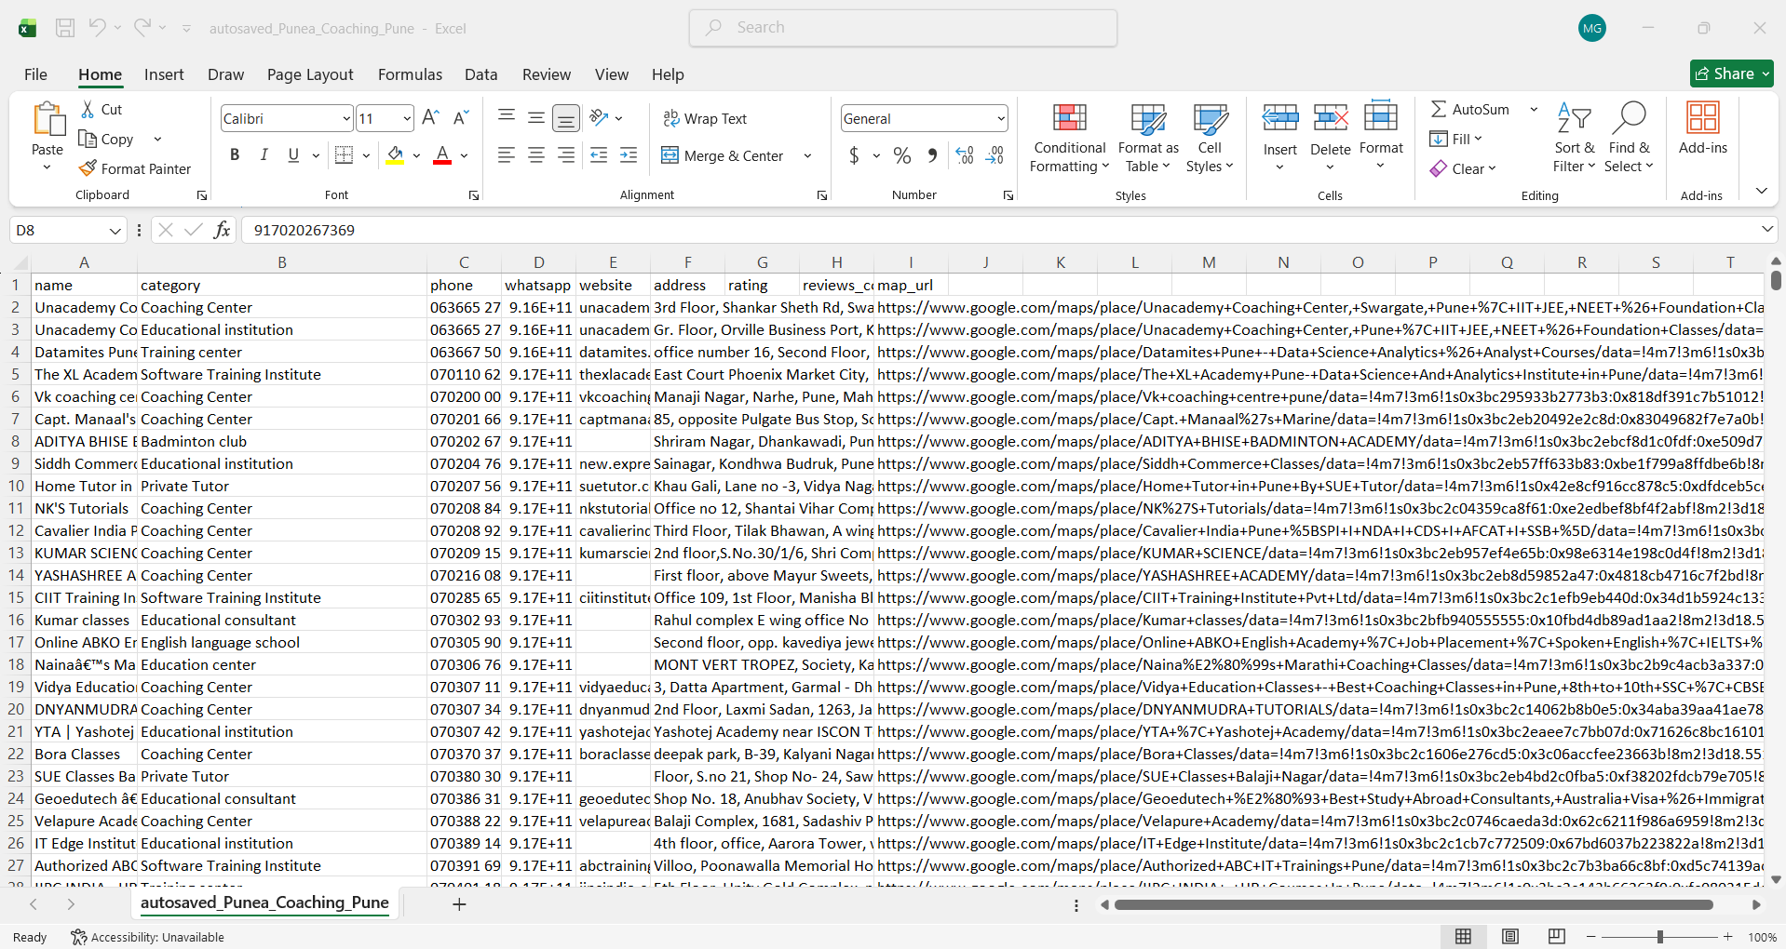Toggle Underline formatting
Screen dimensions: 1786x949
click(293, 155)
